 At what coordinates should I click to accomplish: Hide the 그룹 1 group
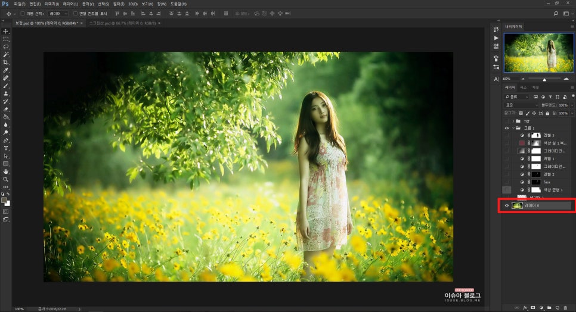point(507,128)
